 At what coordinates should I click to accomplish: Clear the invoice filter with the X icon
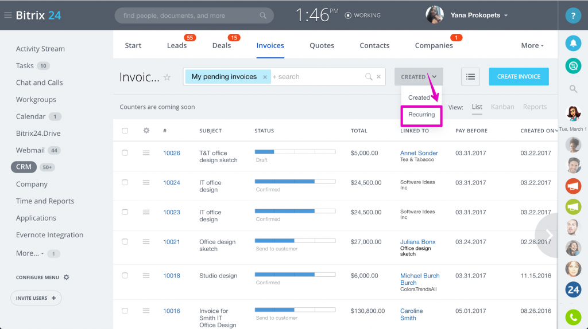(x=379, y=77)
